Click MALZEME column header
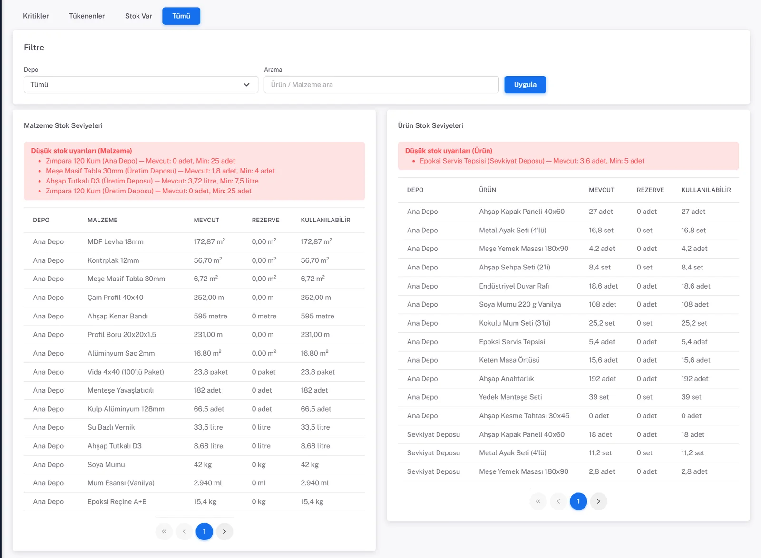This screenshot has height=558, width=761. 102,220
